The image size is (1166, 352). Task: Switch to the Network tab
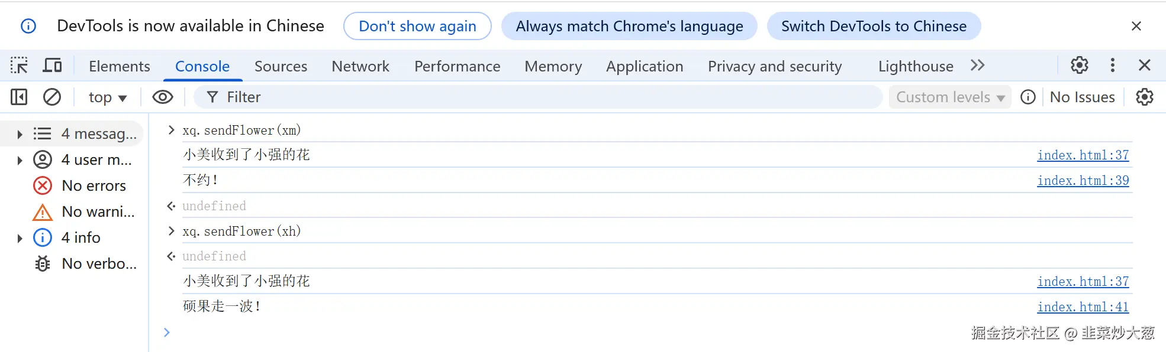pos(360,66)
